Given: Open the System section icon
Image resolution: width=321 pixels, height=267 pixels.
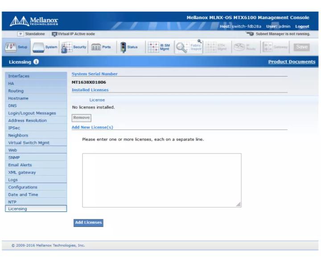Looking at the screenshot, I should pyautogui.click(x=38, y=48).
